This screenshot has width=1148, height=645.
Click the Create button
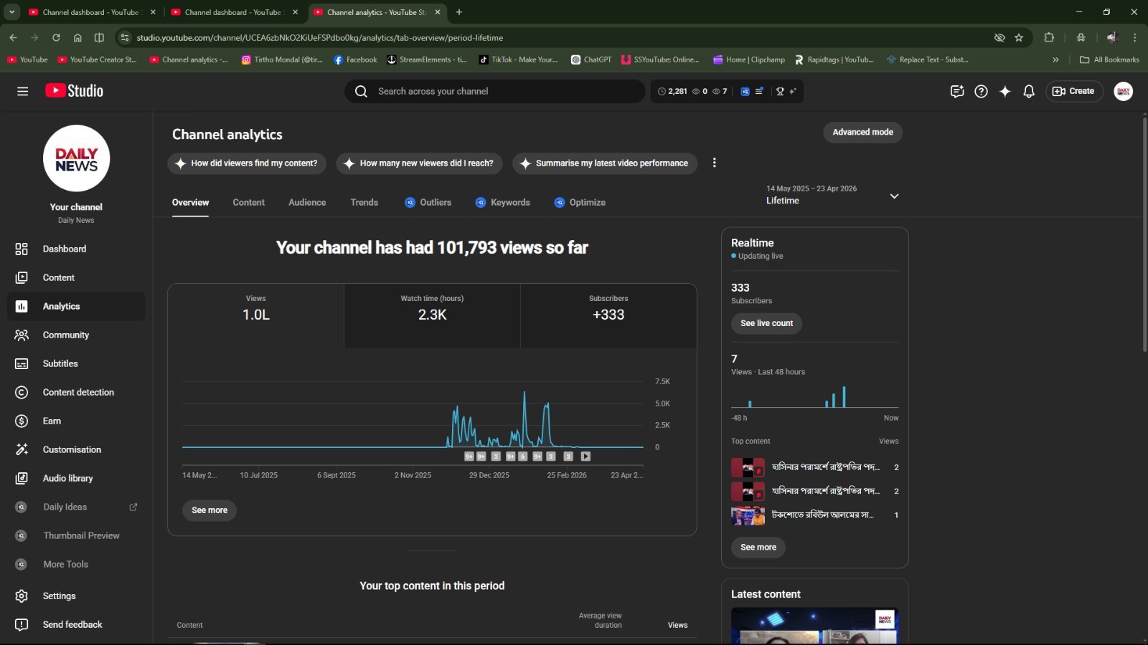coord(1074,91)
